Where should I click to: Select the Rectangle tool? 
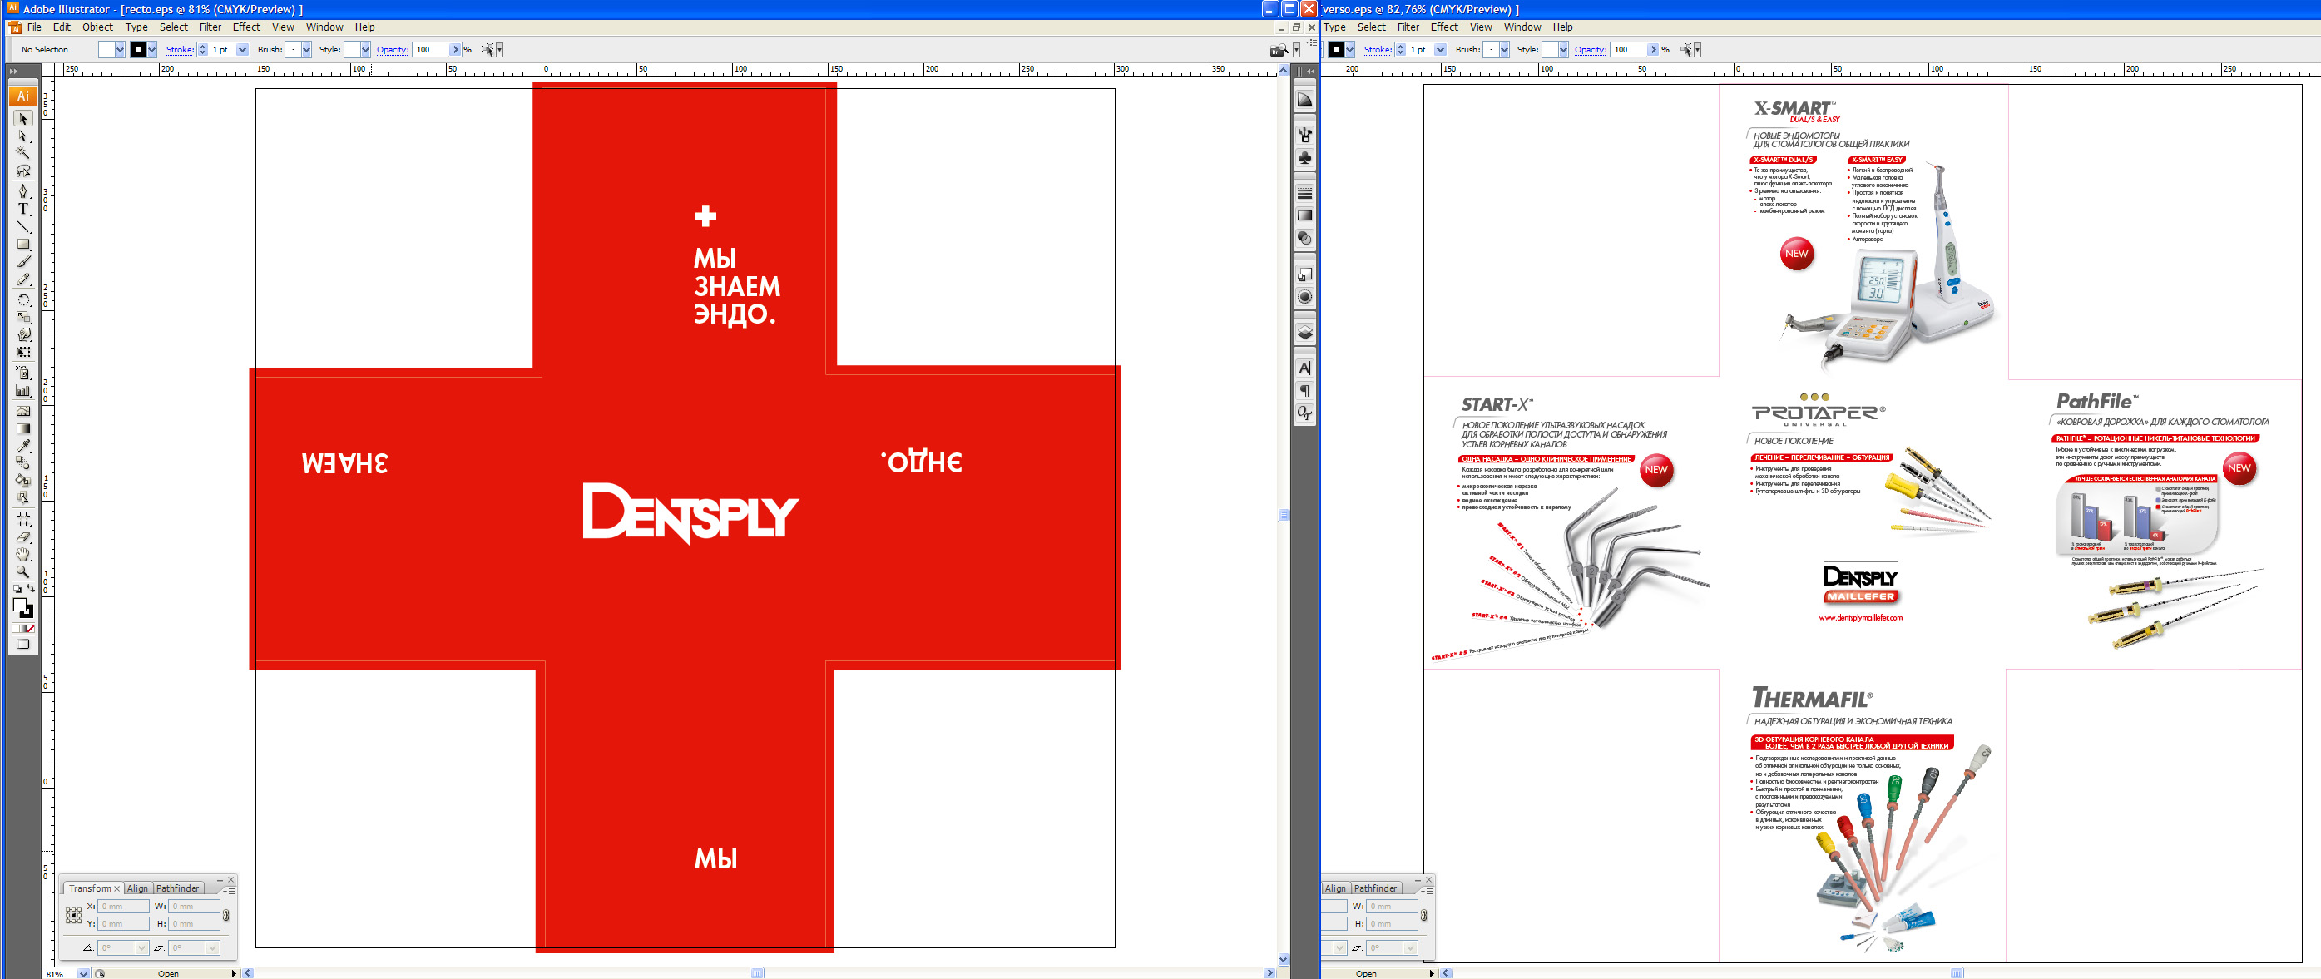23,244
